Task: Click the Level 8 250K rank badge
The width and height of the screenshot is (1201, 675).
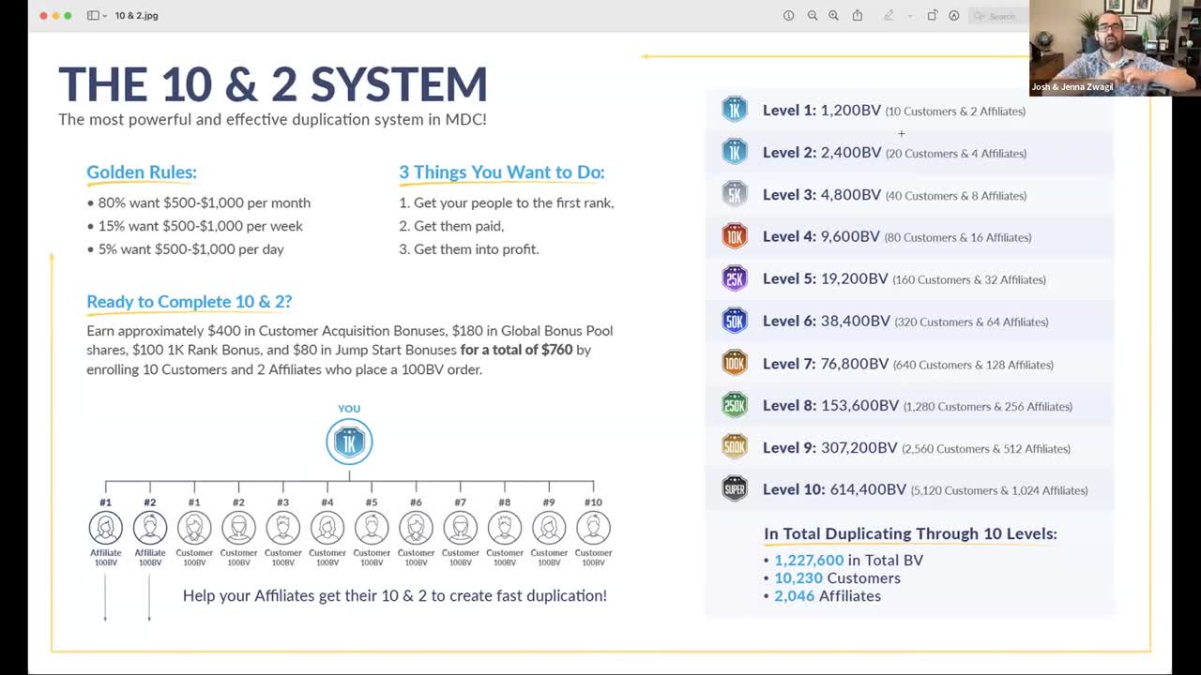Action: tap(735, 405)
